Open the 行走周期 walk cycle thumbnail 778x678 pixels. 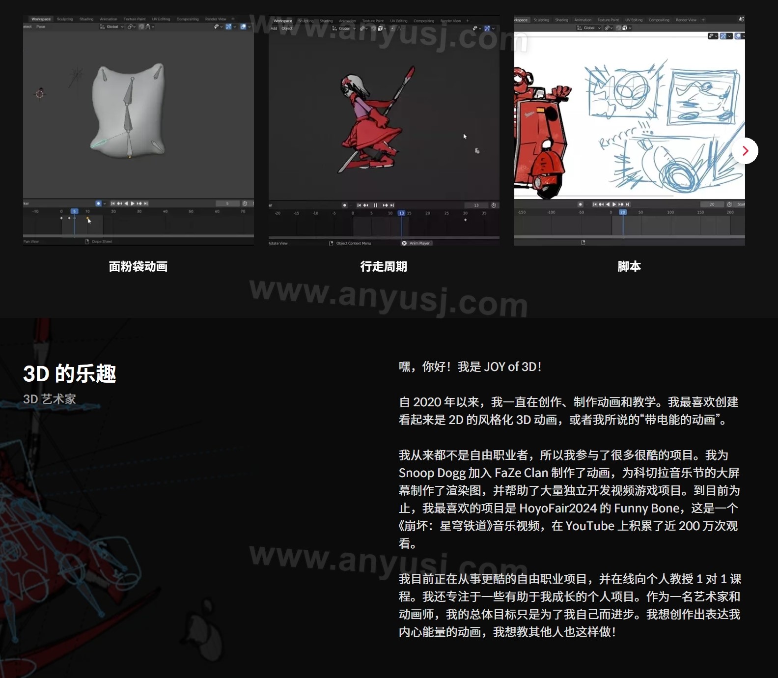pos(384,130)
